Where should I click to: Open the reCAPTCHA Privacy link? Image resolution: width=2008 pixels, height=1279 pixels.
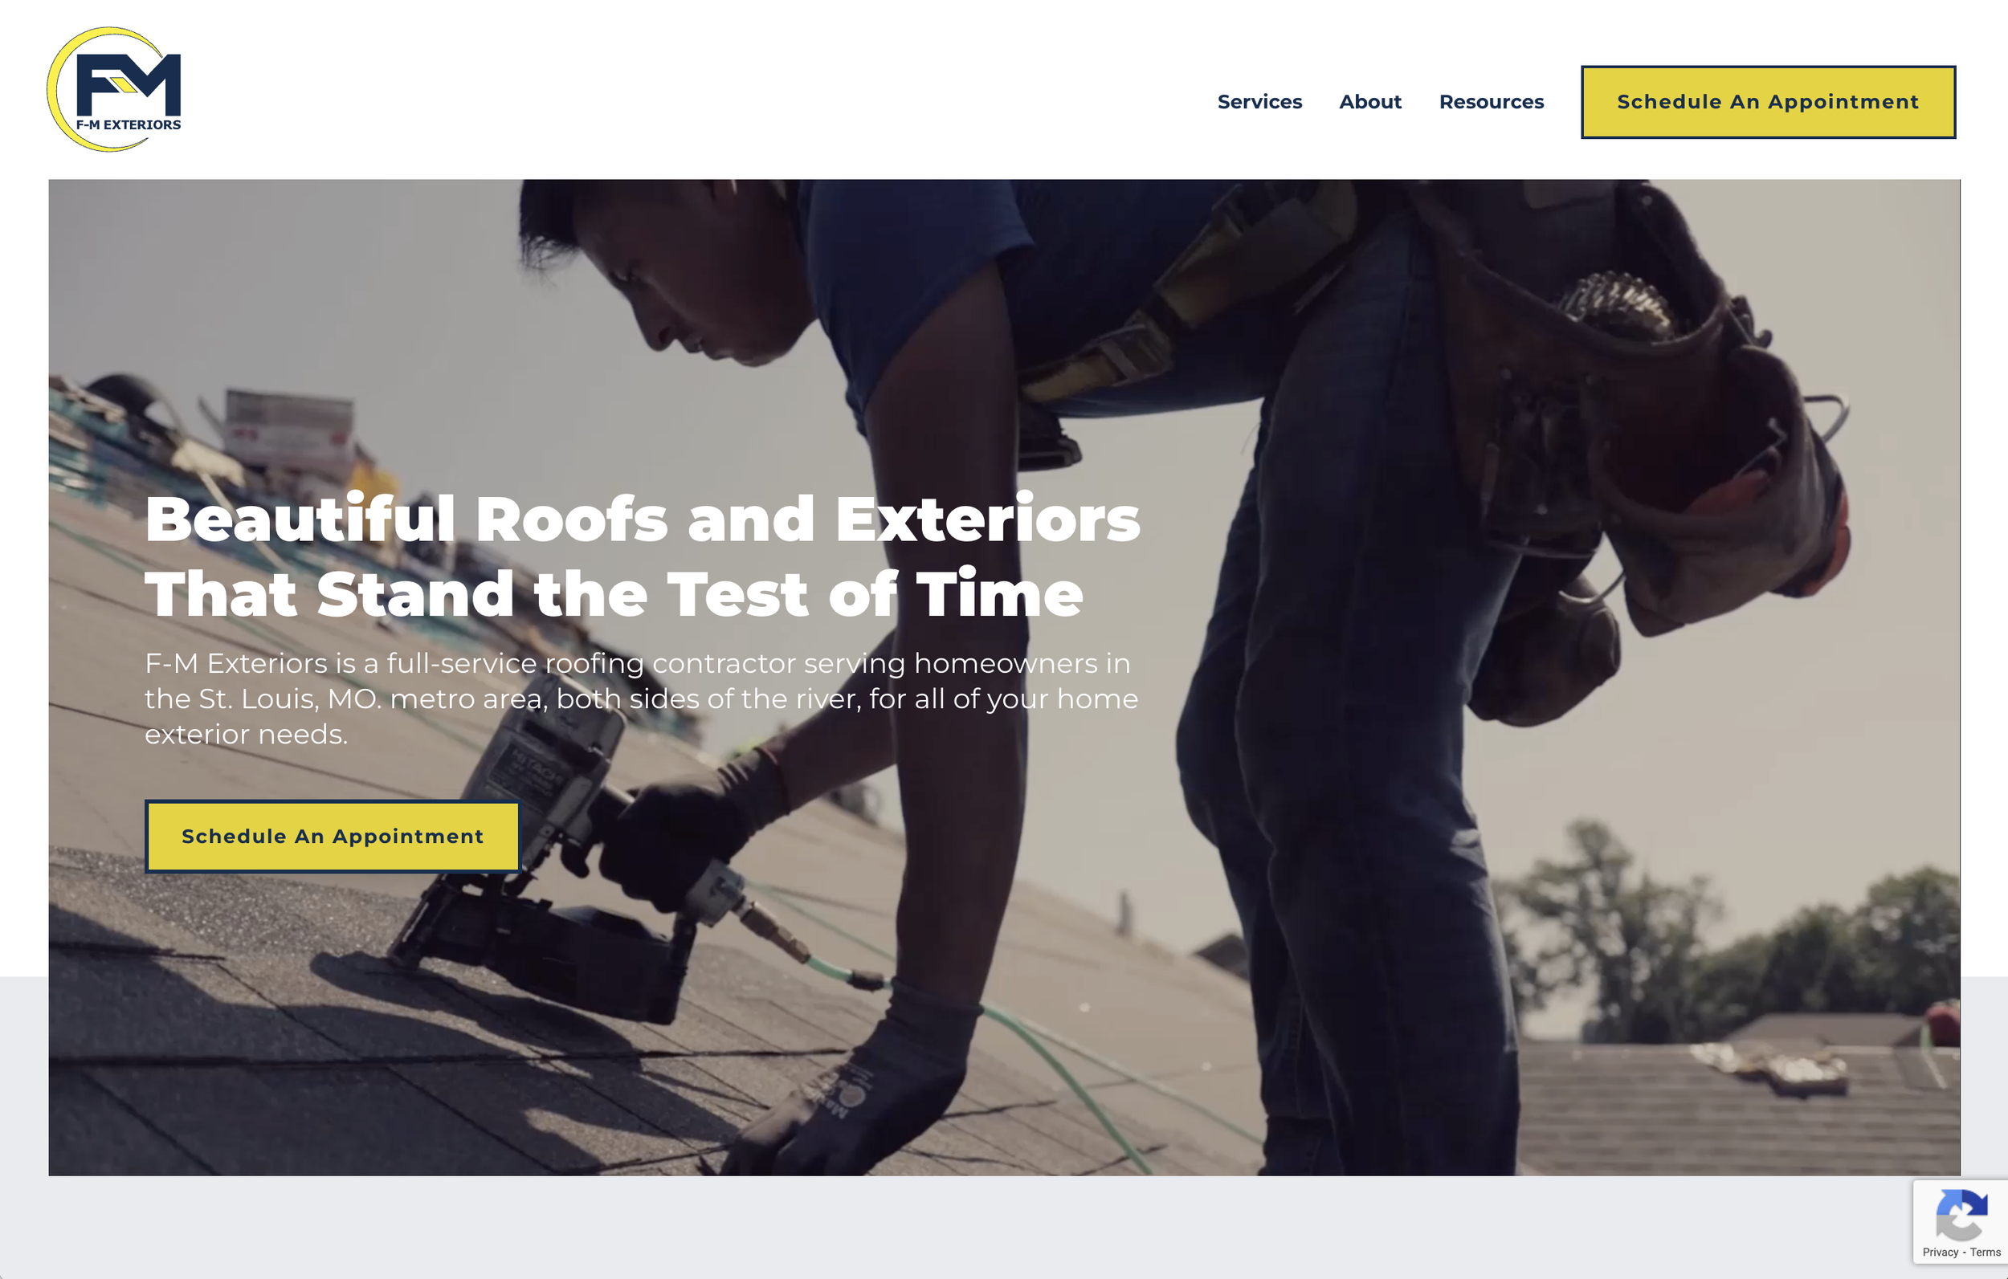pyautogui.click(x=1940, y=1252)
